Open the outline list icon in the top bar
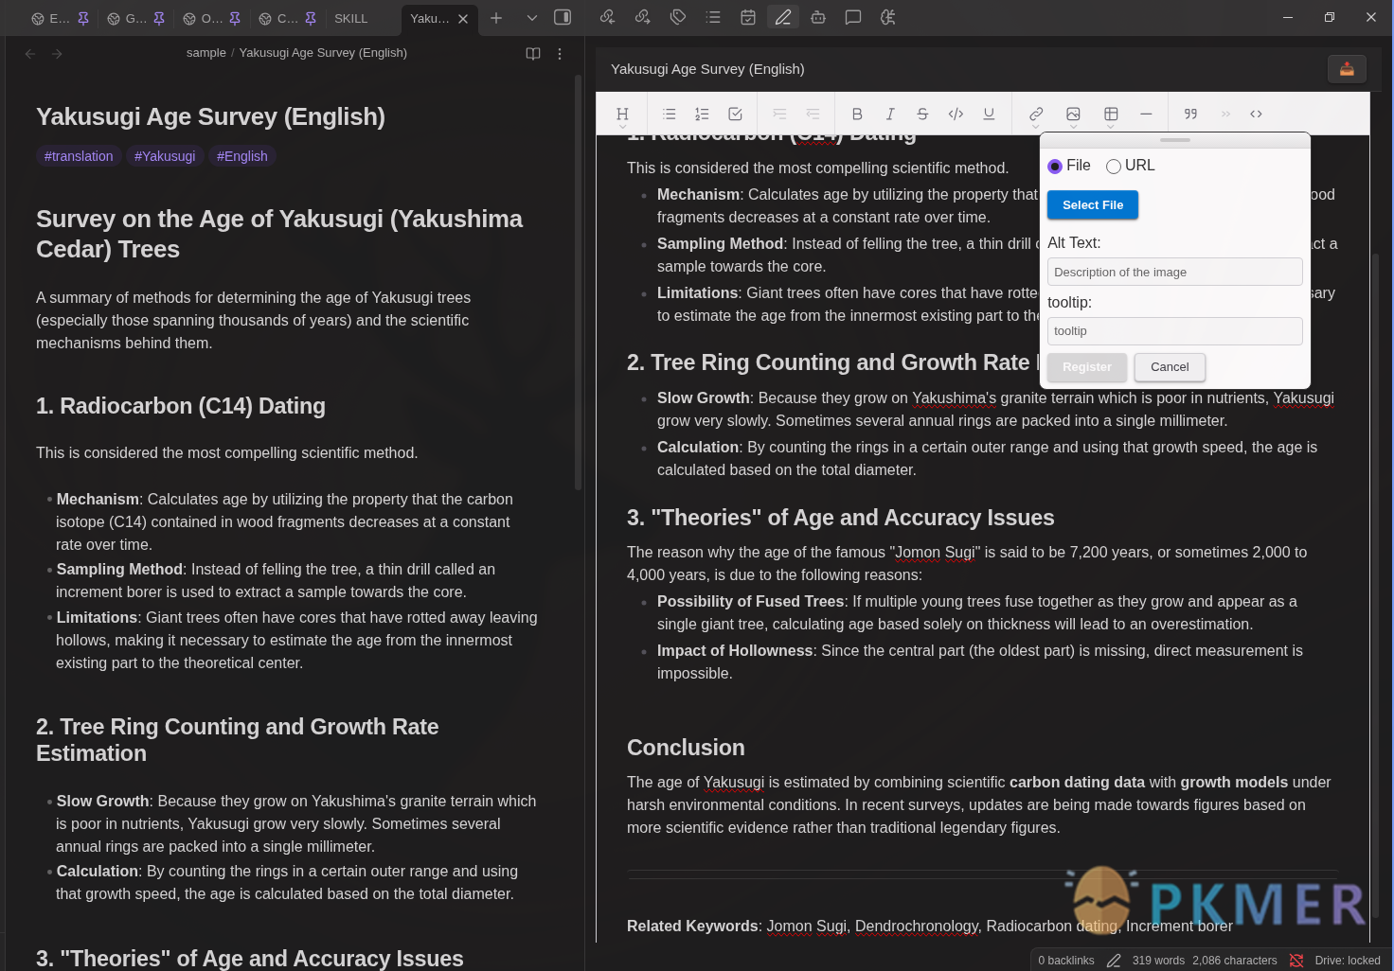 click(x=713, y=17)
